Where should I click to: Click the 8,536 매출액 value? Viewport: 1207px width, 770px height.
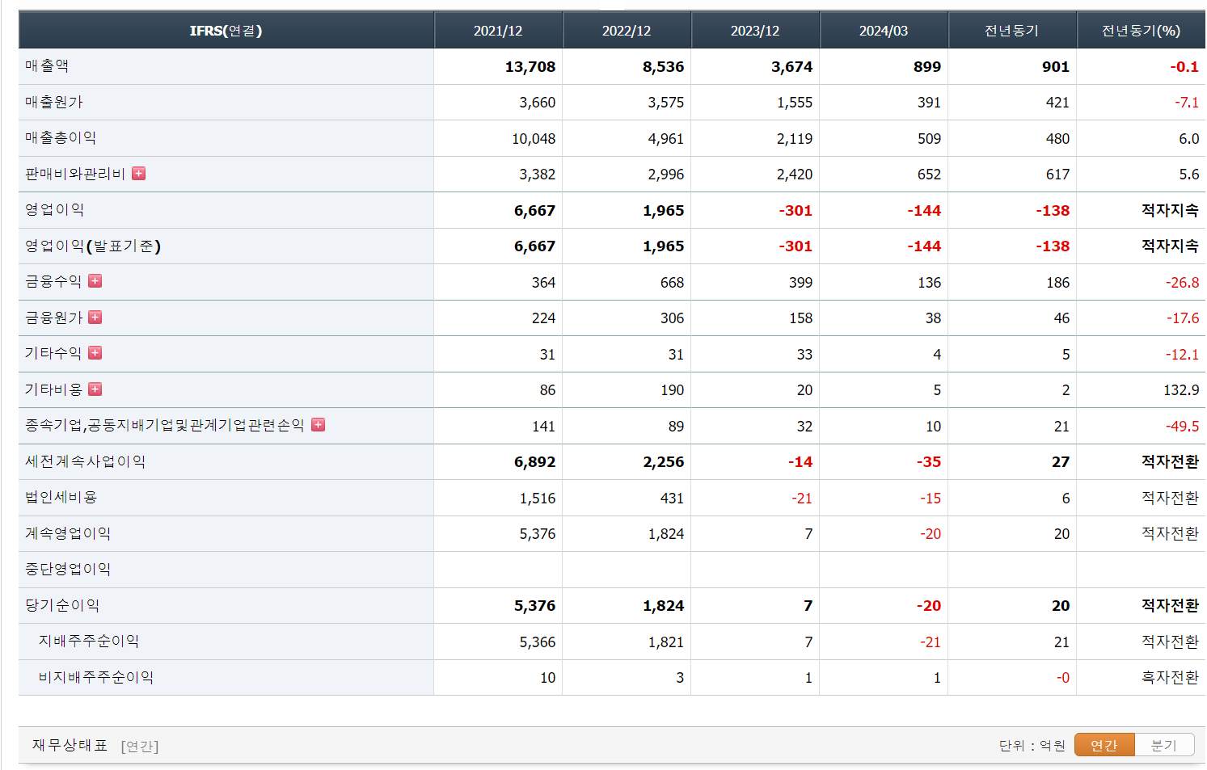[663, 67]
